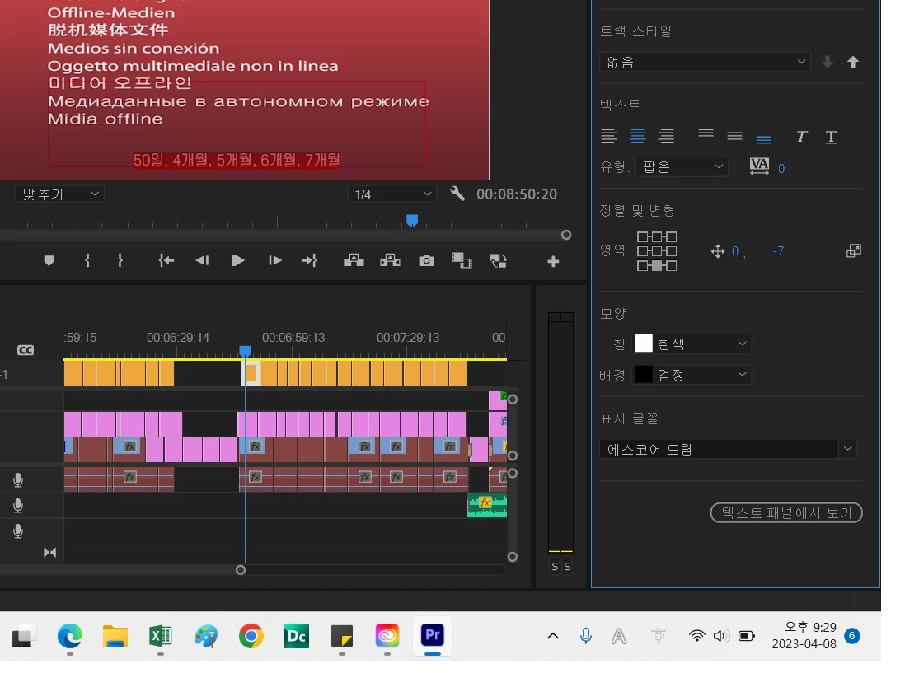Click the Mark In bracket icon

click(87, 260)
